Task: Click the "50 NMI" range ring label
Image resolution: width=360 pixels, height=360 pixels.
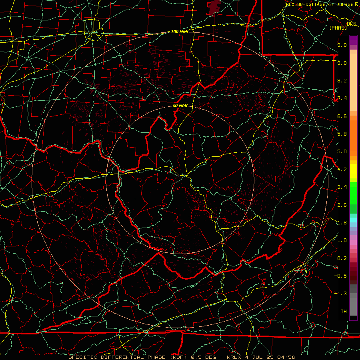Action: pos(180,106)
